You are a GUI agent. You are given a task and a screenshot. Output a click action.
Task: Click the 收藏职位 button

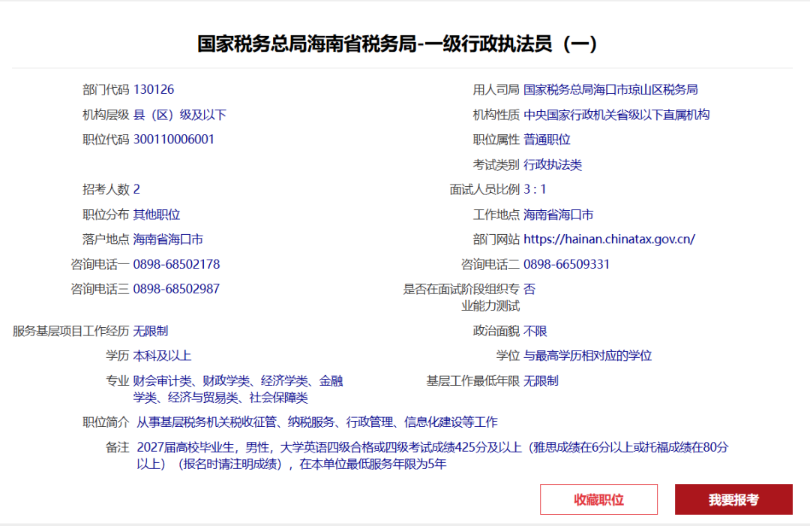click(598, 499)
